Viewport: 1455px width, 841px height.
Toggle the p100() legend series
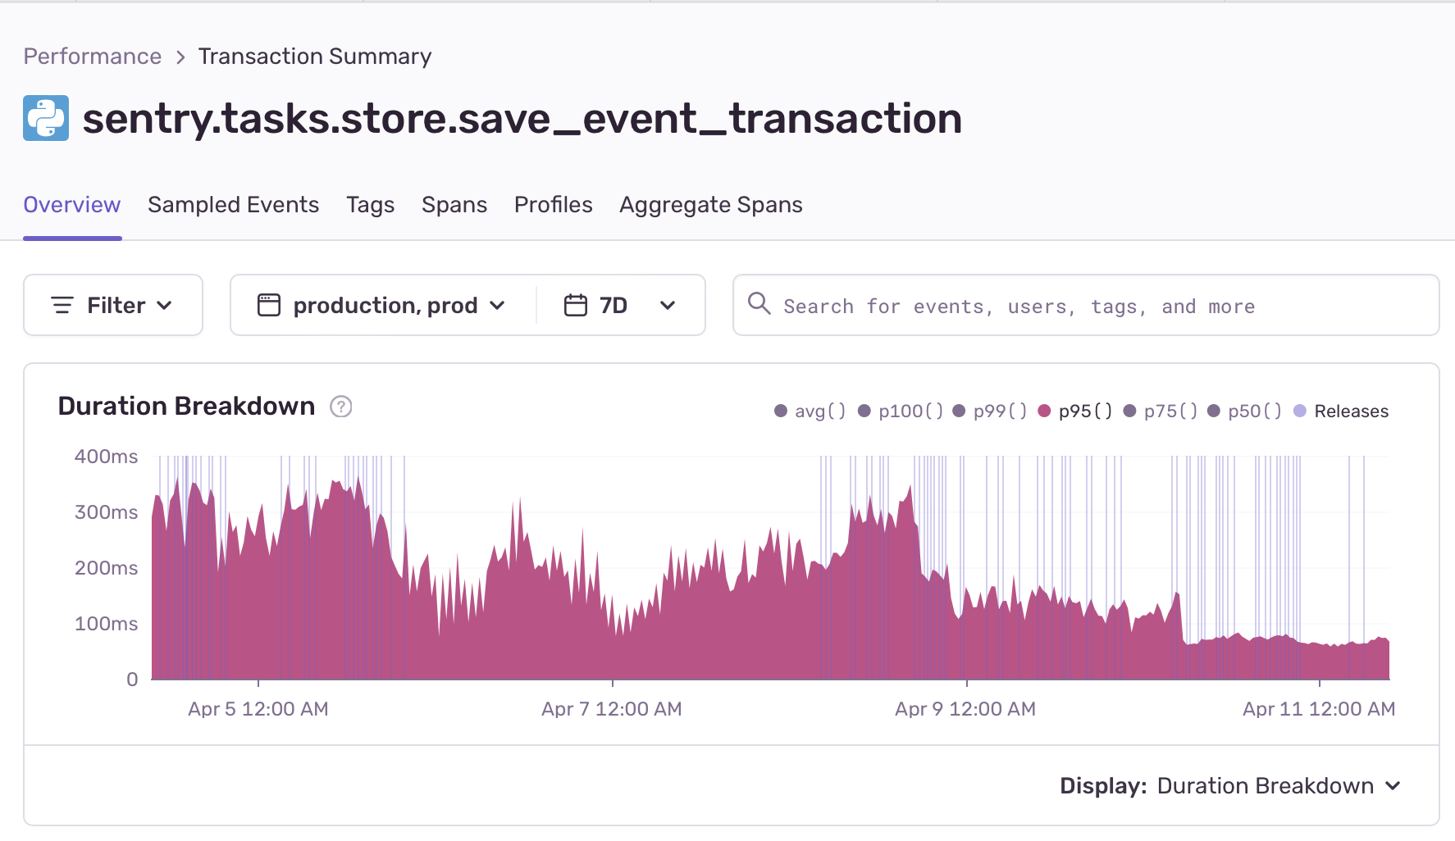pos(901,411)
